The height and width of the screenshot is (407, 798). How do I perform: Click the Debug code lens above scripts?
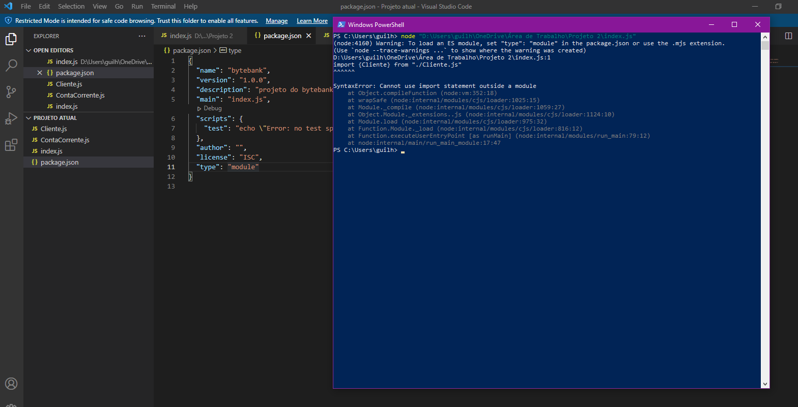(x=209, y=109)
